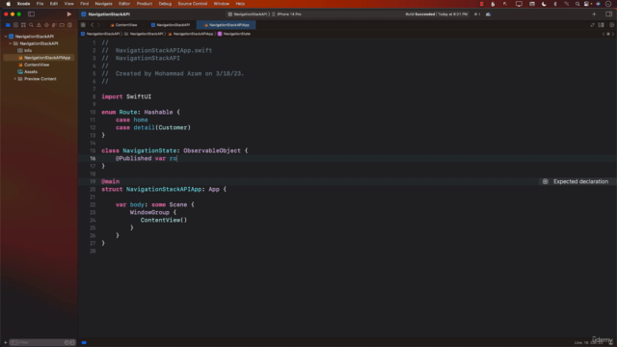This screenshot has width=617, height=347.
Task: Open Spotlight search in menu bar
Action: (577, 4)
